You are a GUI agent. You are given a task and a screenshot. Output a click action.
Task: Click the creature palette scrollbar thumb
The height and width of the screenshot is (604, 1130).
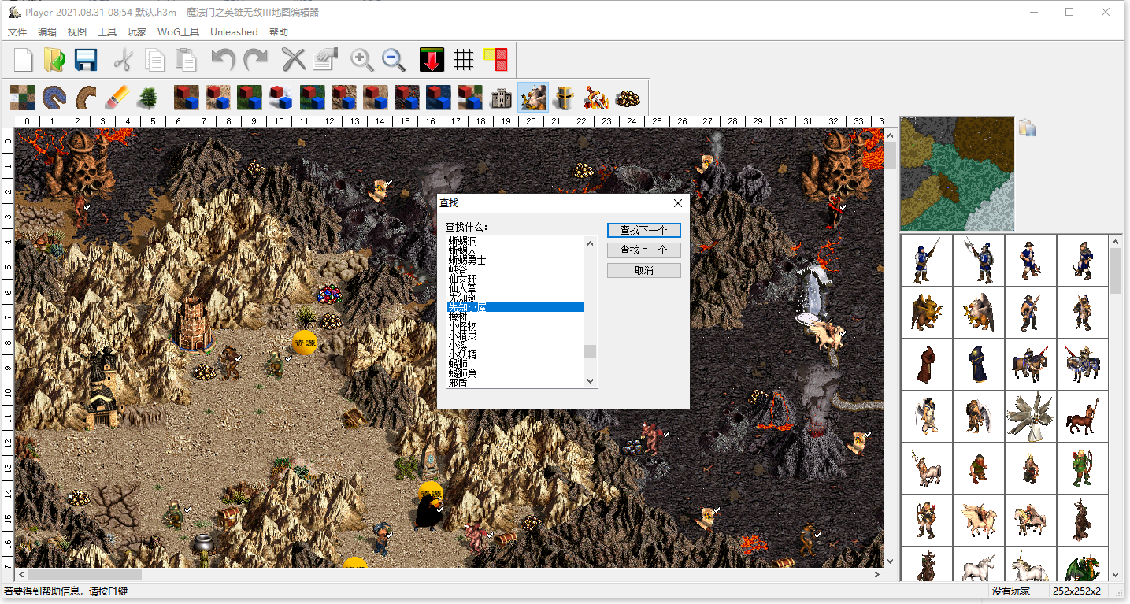tap(1116, 272)
